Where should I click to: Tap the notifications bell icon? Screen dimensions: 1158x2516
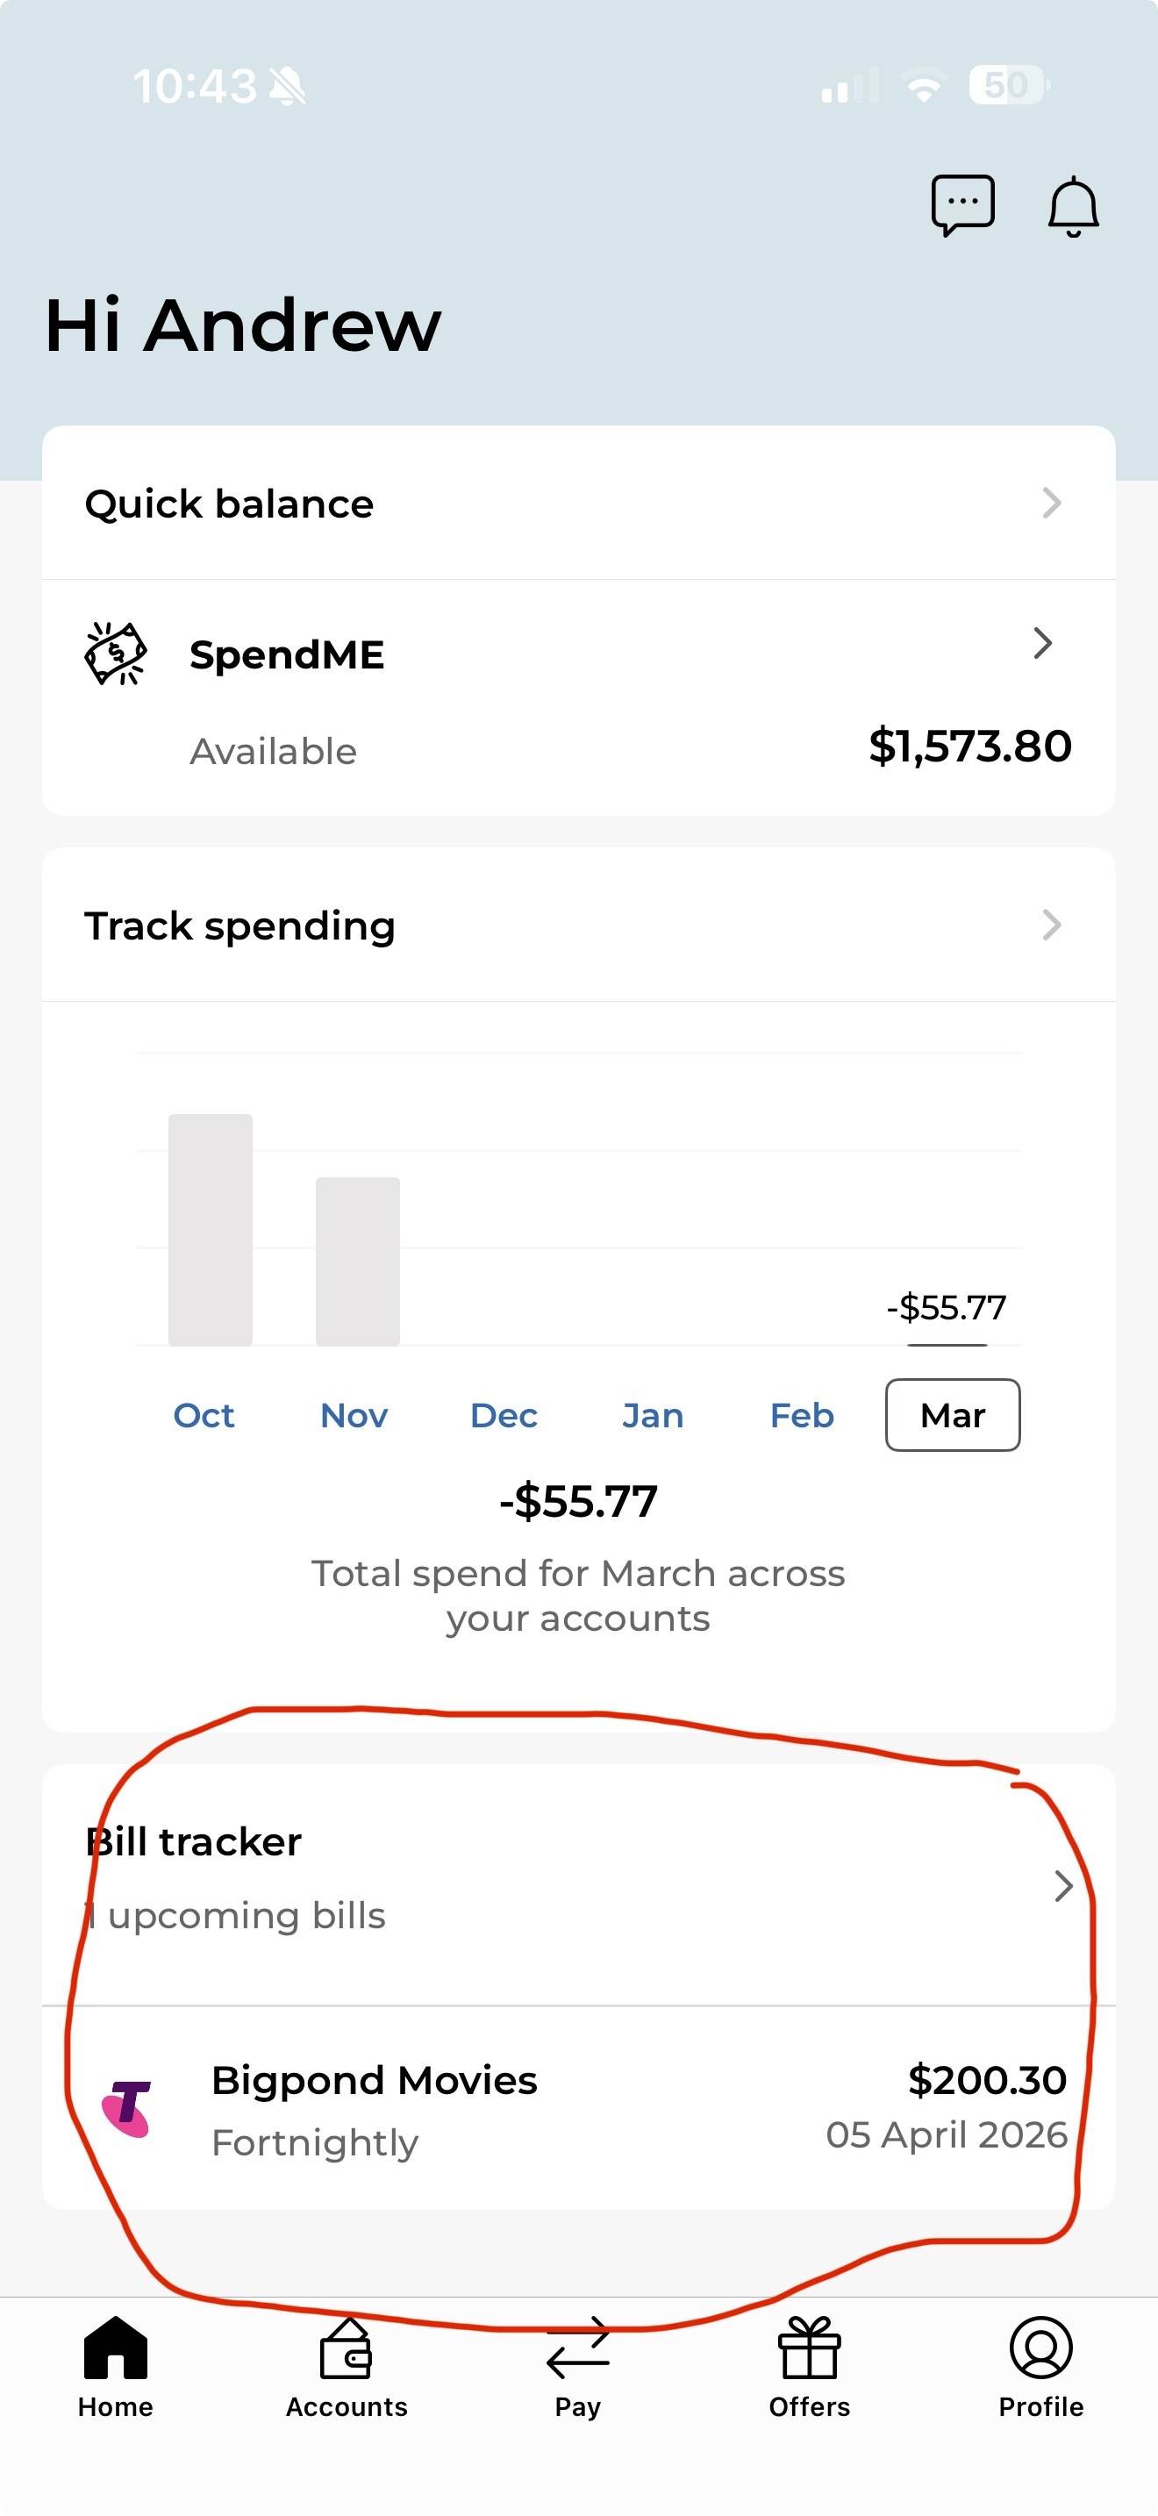[1073, 206]
